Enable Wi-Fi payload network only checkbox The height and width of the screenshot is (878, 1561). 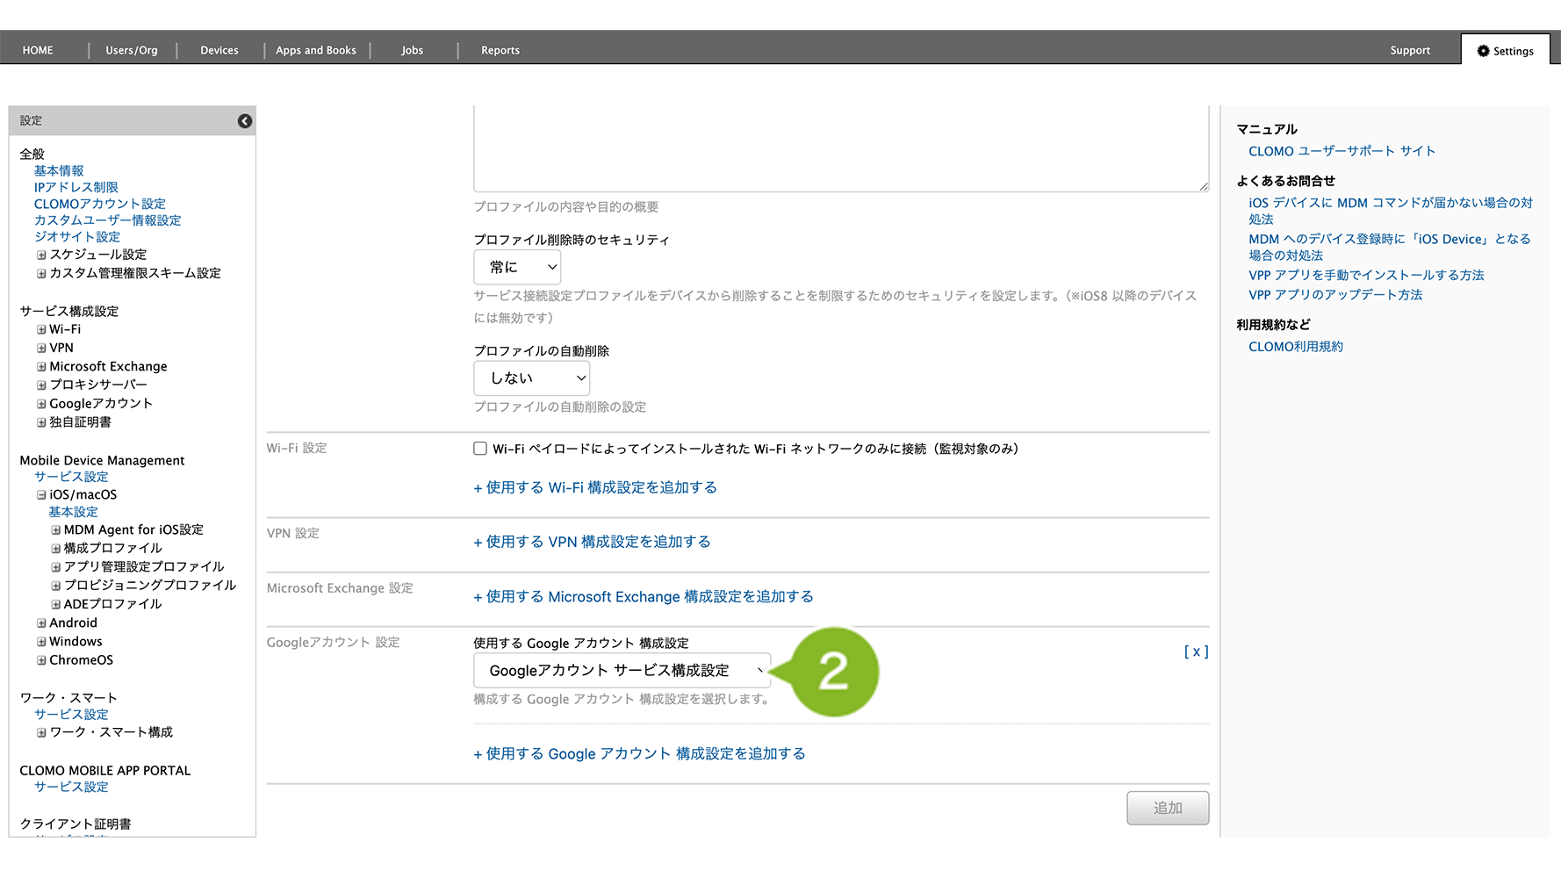point(480,449)
